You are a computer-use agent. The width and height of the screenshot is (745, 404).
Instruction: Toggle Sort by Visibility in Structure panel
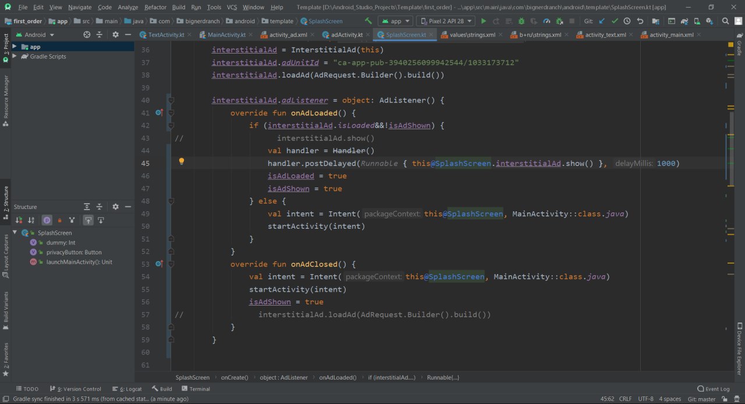click(x=19, y=220)
